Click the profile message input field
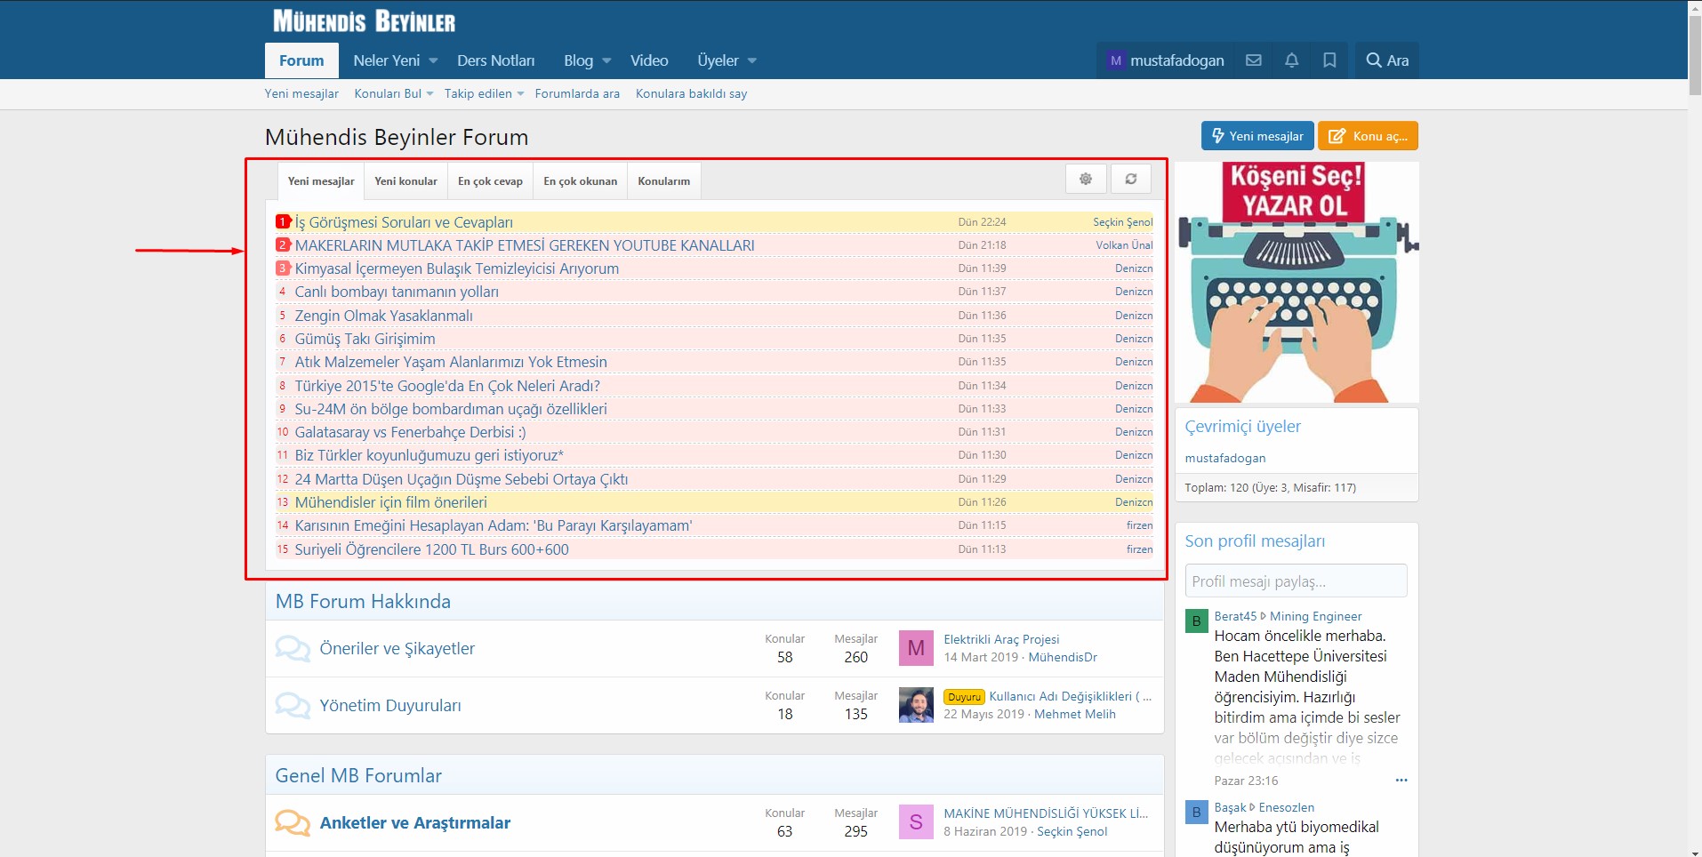The height and width of the screenshot is (857, 1702). 1296,581
